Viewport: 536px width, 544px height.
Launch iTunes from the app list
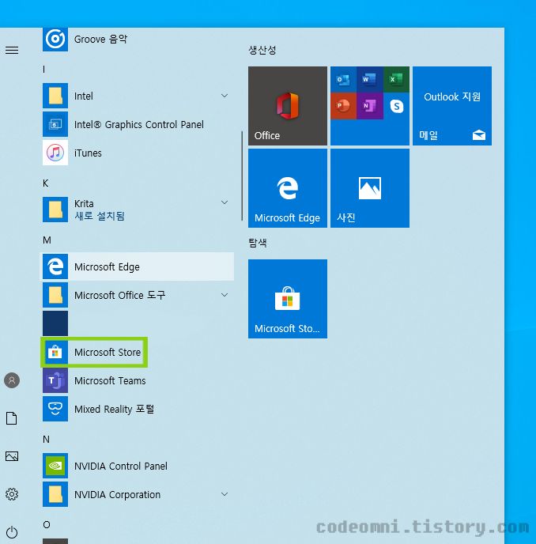click(x=138, y=153)
